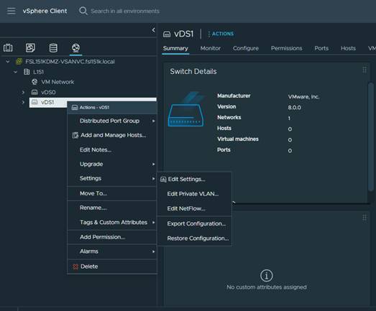Collapse the navigation sidebar arrow
The width and height of the screenshot is (376, 311).
pyautogui.click(x=153, y=30)
